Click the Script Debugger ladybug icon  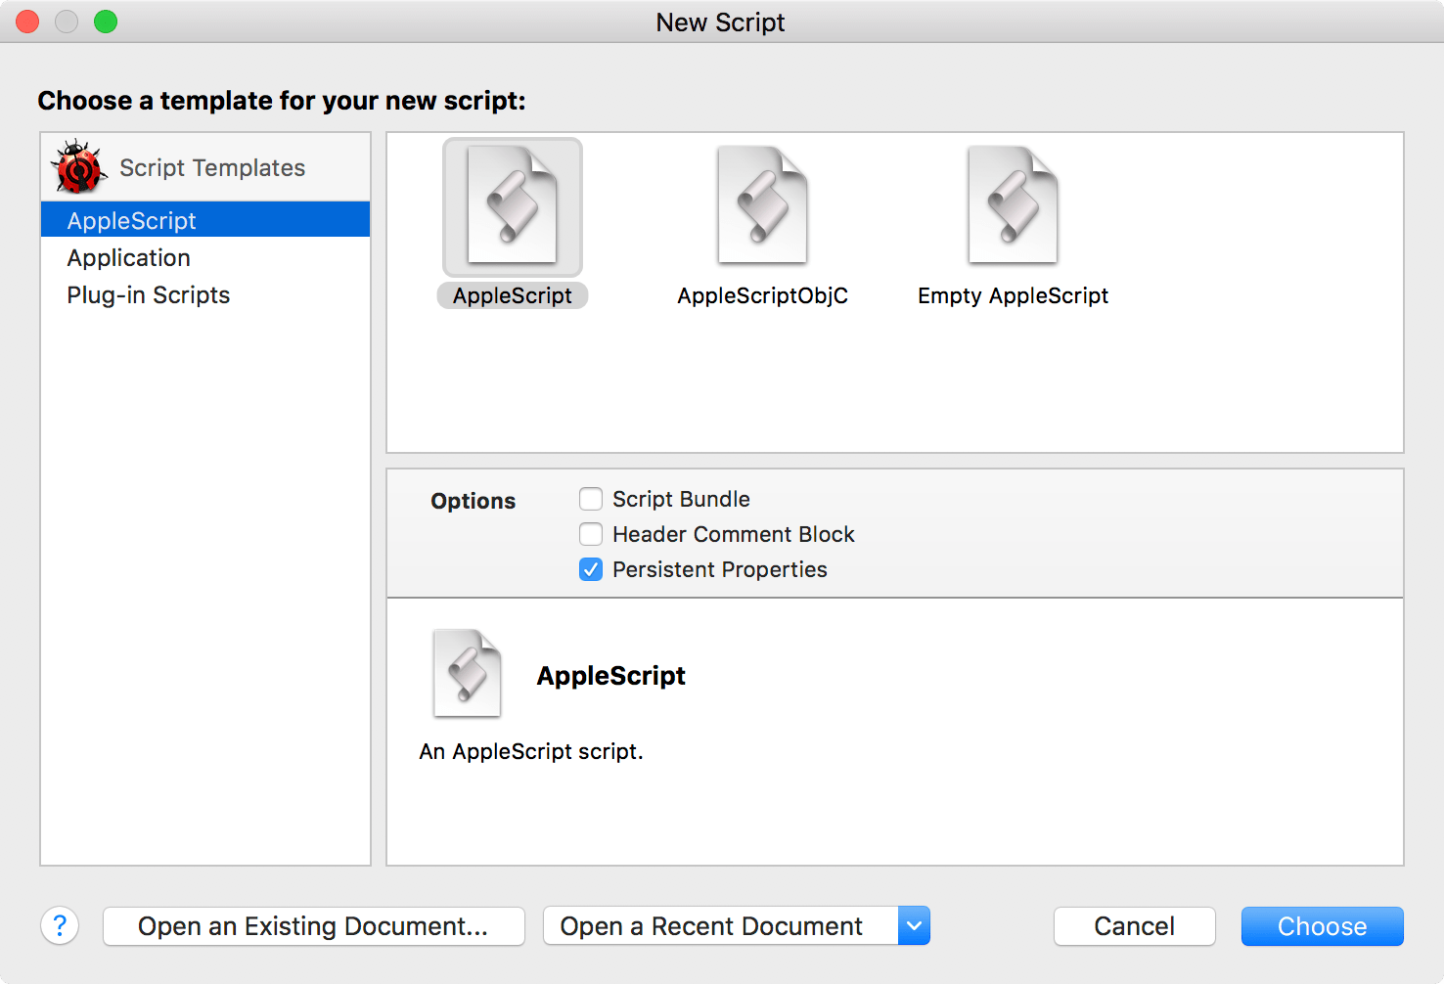pos(79,167)
